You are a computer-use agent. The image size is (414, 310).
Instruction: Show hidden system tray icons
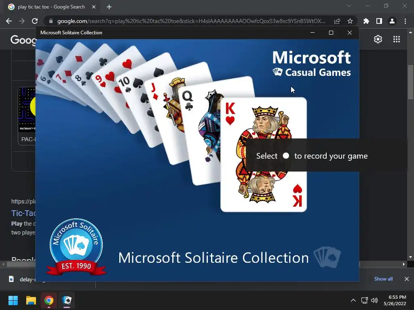(x=353, y=300)
